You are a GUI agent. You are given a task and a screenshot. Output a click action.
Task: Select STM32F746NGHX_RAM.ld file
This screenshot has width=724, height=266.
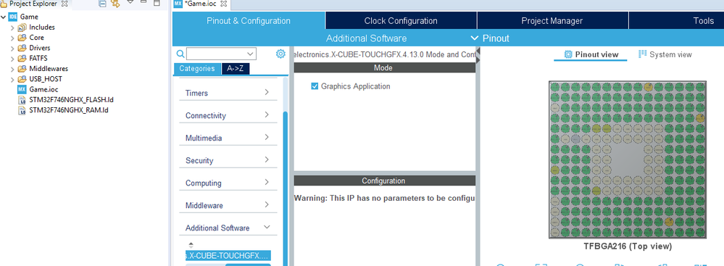pos(63,110)
